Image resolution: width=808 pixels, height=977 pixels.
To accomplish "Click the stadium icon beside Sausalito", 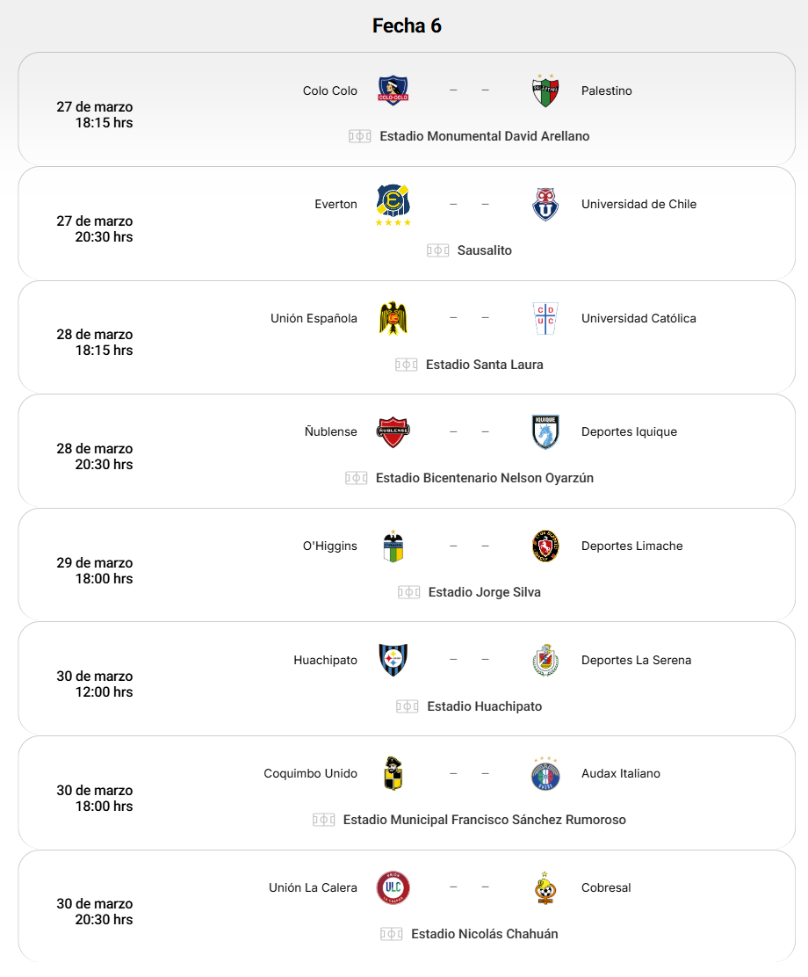I will [437, 250].
